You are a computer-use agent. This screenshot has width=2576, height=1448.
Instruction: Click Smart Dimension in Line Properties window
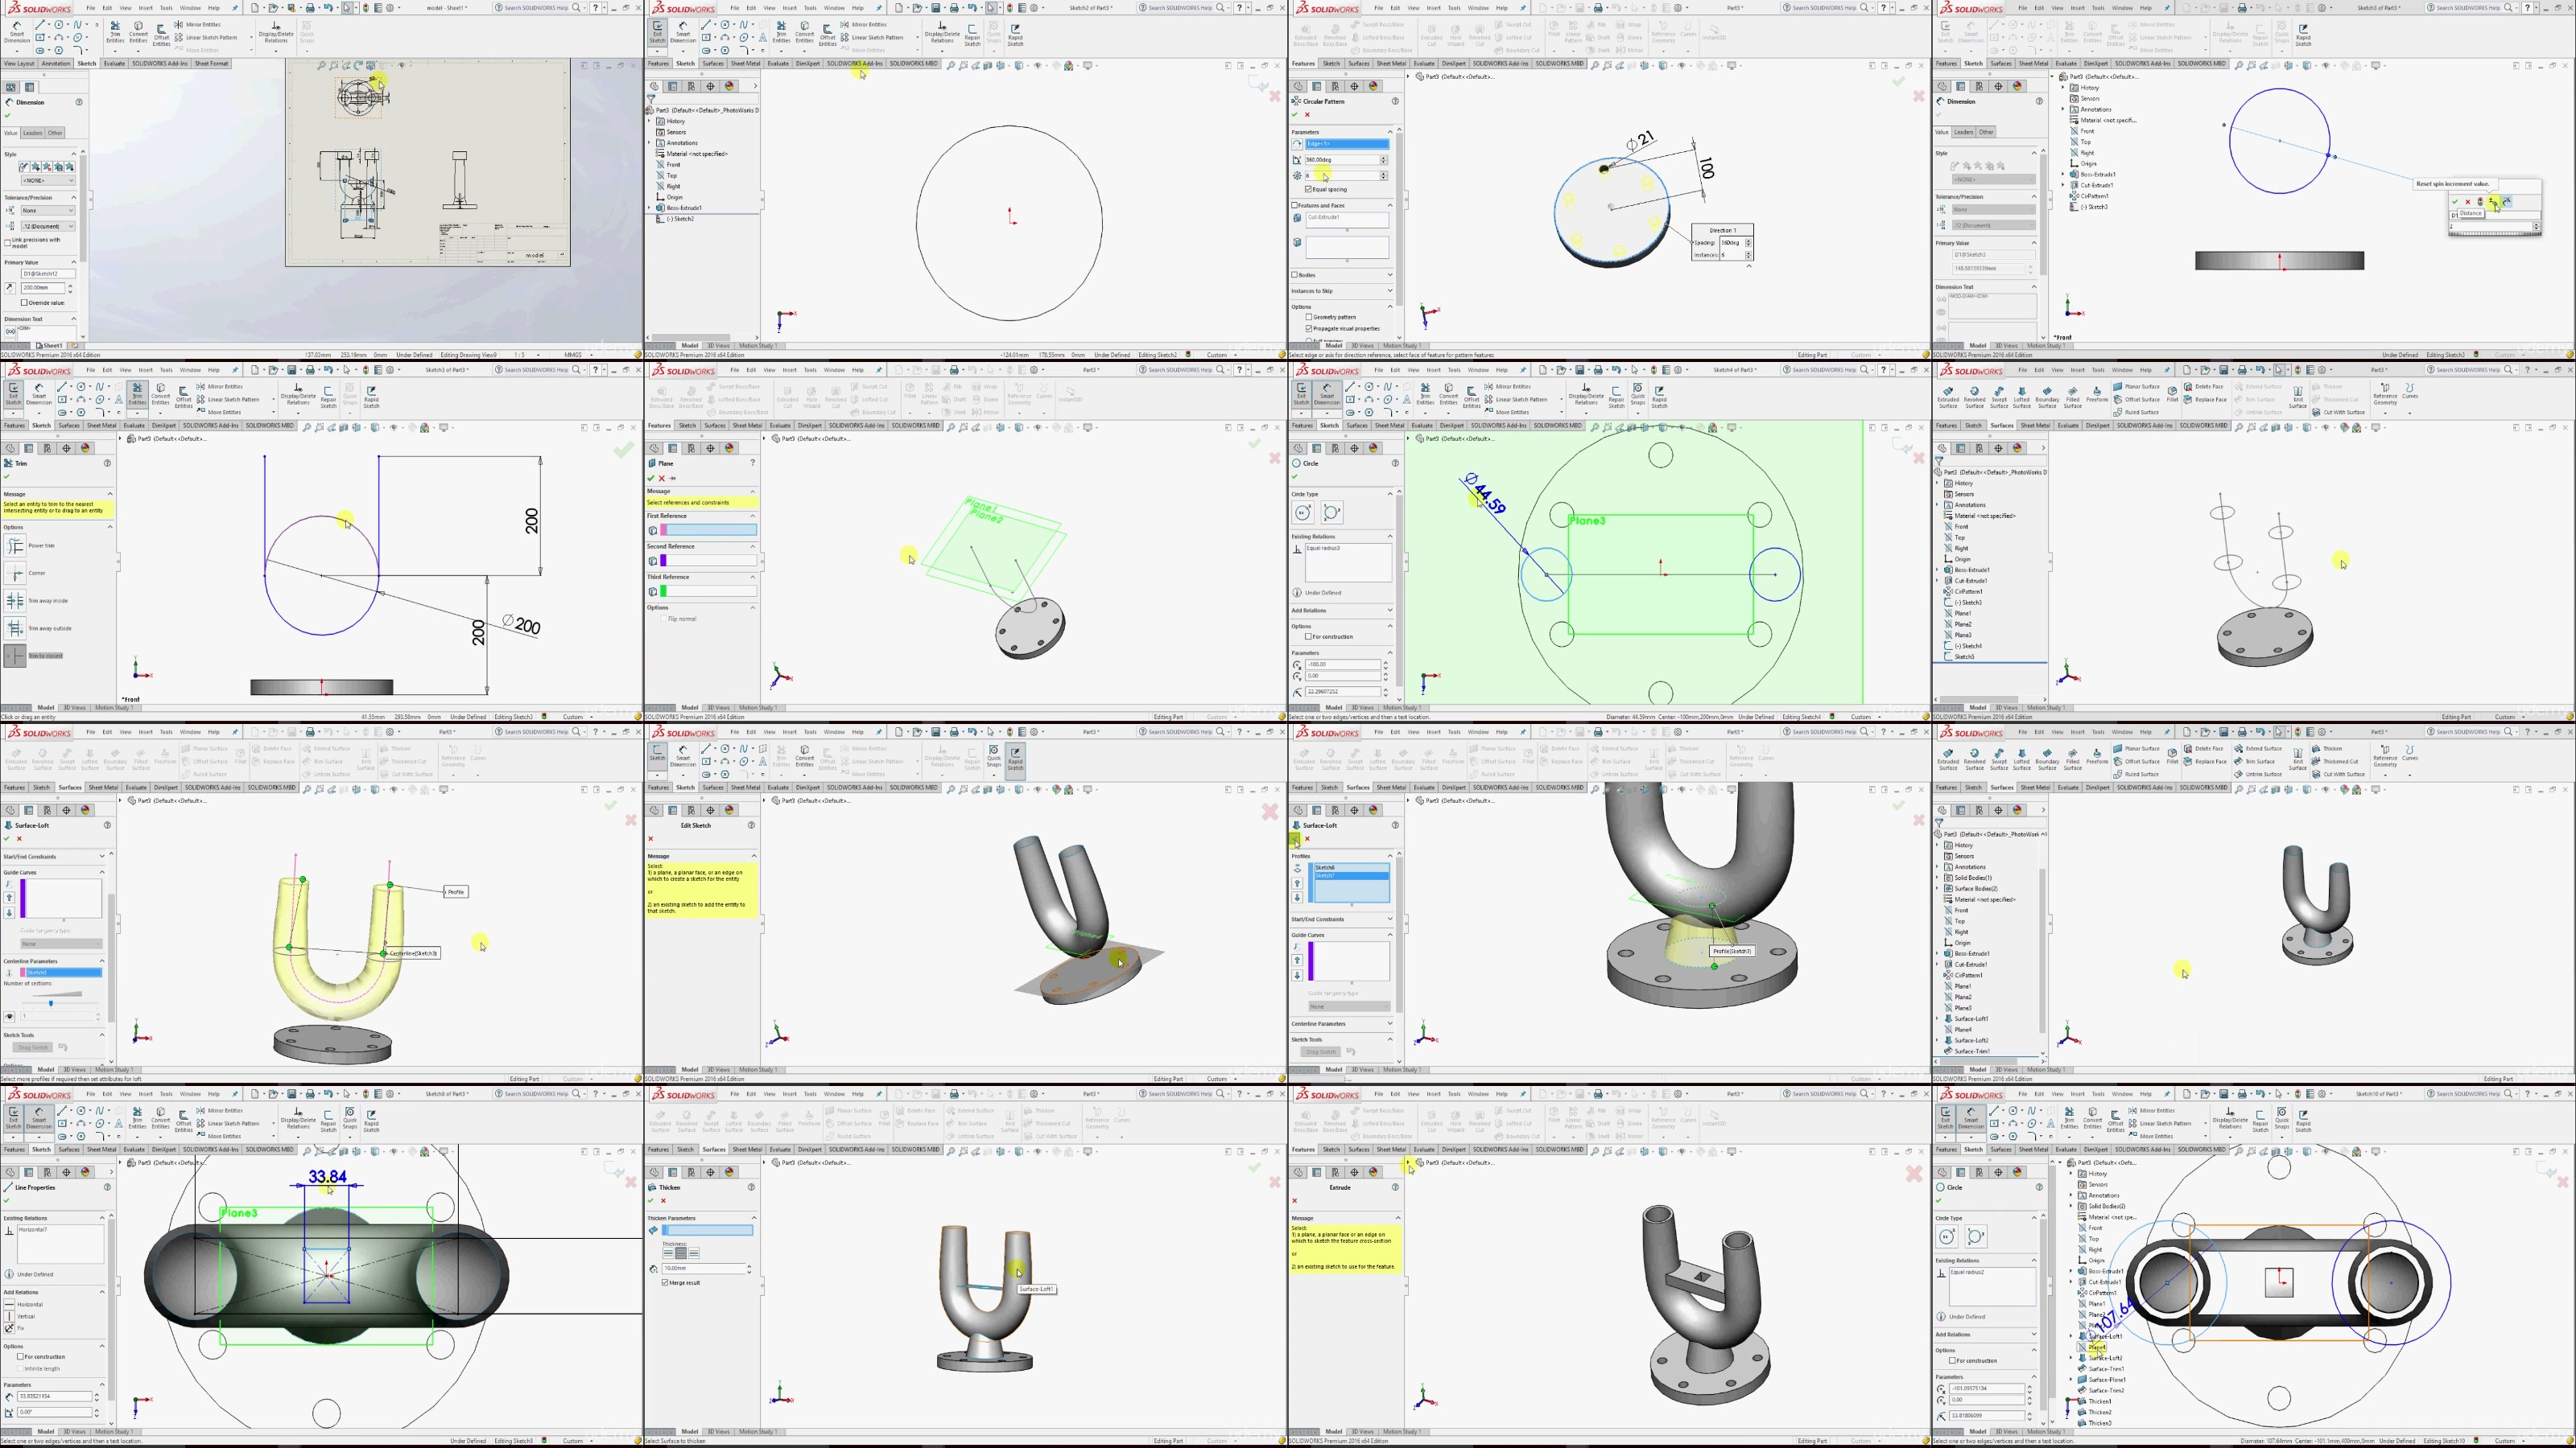39,1118
